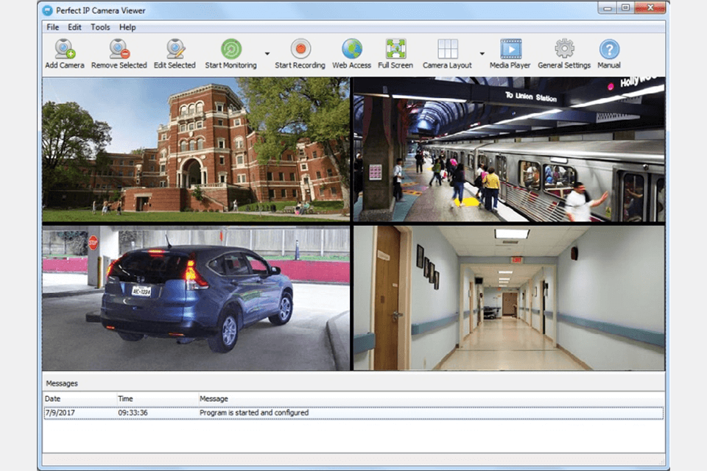Switch to Full Screen view
Image resolution: width=707 pixels, height=471 pixels.
point(395,50)
